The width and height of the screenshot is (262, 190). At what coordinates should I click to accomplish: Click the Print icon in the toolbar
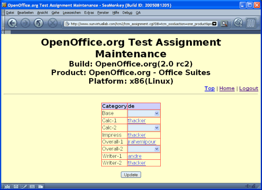[238, 23]
